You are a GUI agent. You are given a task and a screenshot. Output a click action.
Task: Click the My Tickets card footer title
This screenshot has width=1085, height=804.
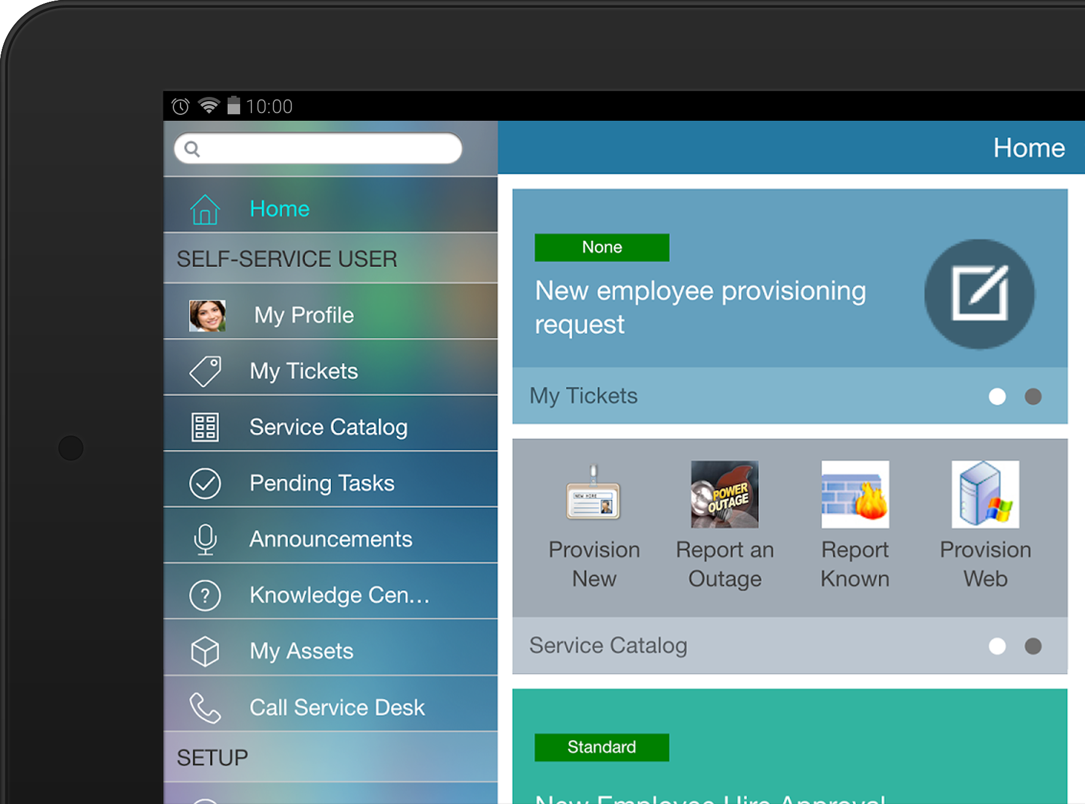tap(584, 396)
